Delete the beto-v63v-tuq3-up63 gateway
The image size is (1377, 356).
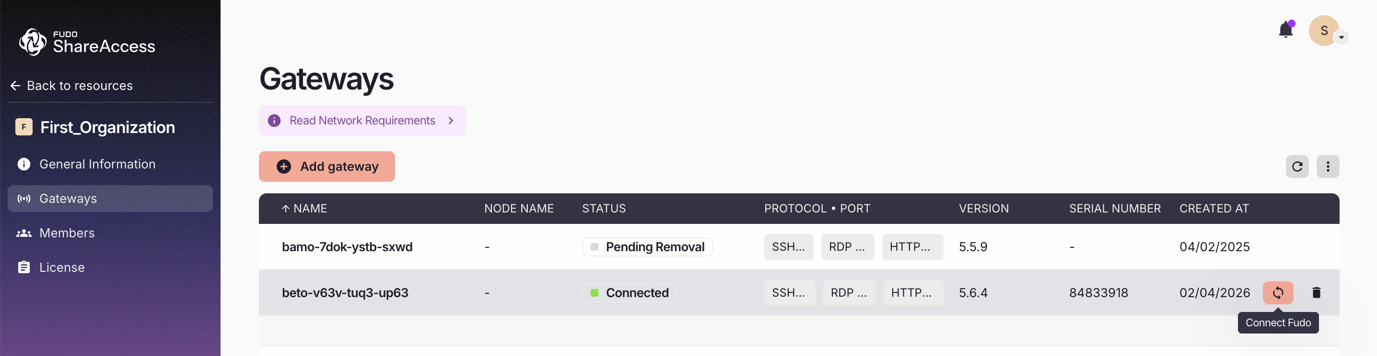1316,292
